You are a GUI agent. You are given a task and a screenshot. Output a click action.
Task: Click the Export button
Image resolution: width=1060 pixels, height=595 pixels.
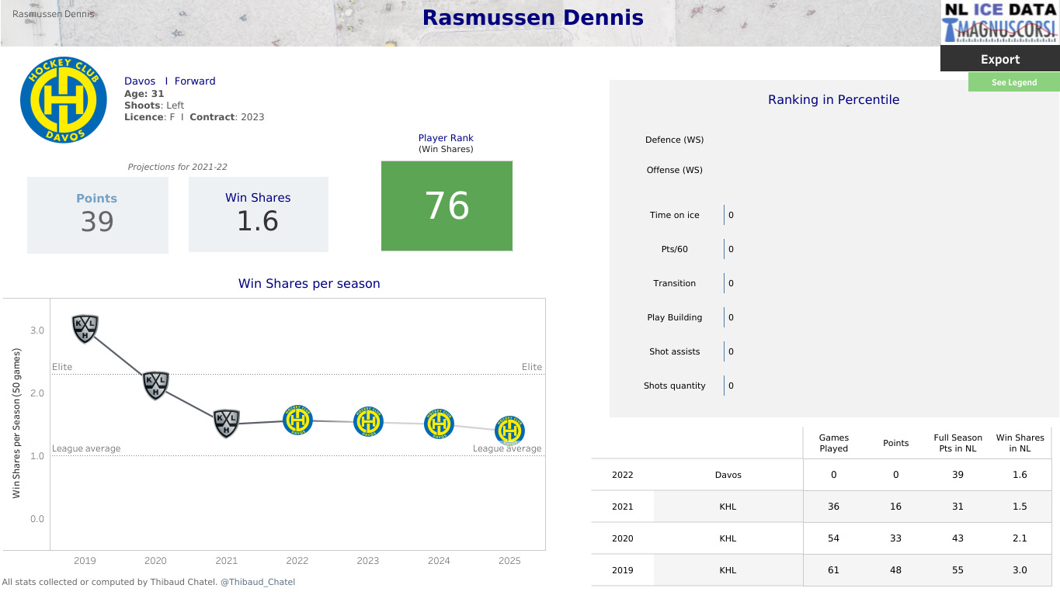click(x=1000, y=59)
